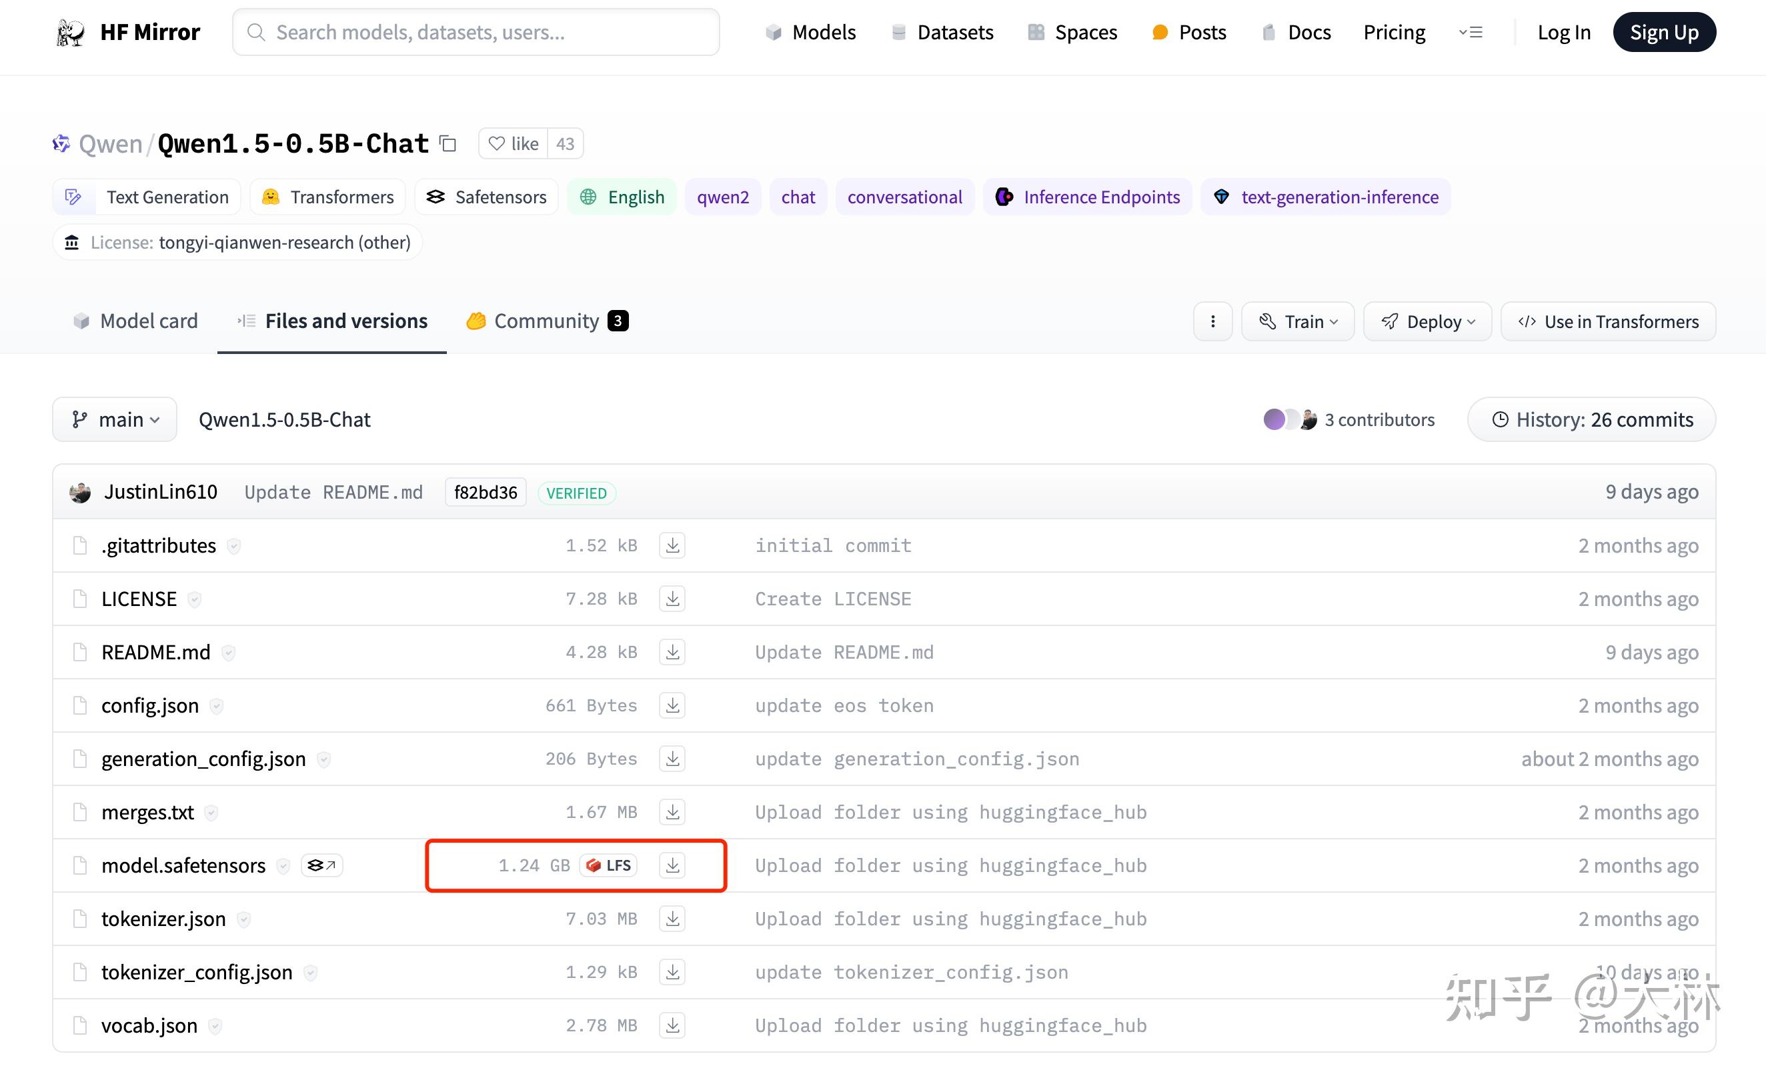Expand the Deploy dropdown
This screenshot has width=1766, height=1068.
tap(1428, 321)
